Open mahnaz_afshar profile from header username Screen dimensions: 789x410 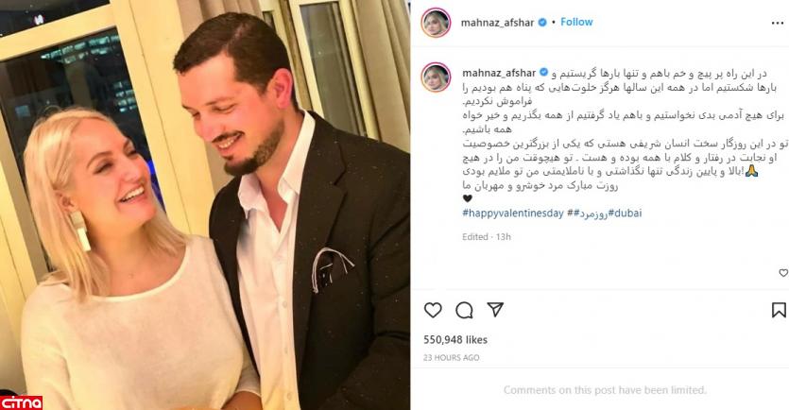point(497,23)
